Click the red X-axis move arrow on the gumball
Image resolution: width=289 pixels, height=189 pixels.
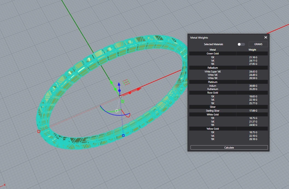pos(139,89)
